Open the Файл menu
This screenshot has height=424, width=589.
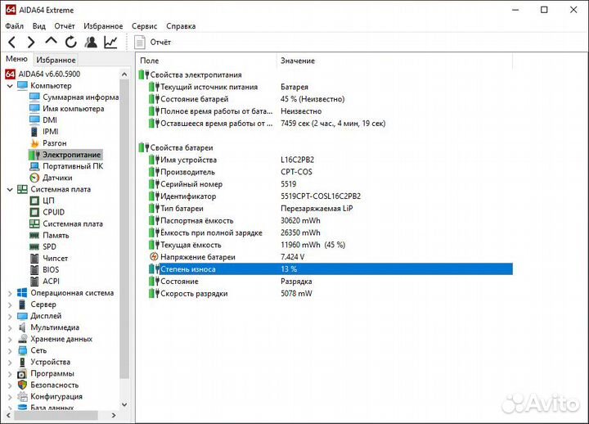15,26
